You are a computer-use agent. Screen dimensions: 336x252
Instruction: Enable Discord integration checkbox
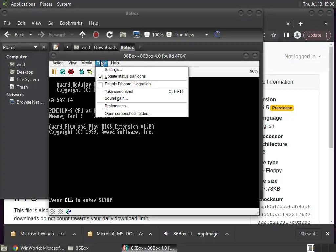100,84
